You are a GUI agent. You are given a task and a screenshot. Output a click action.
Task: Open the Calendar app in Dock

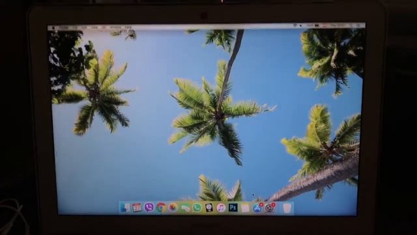(x=137, y=208)
